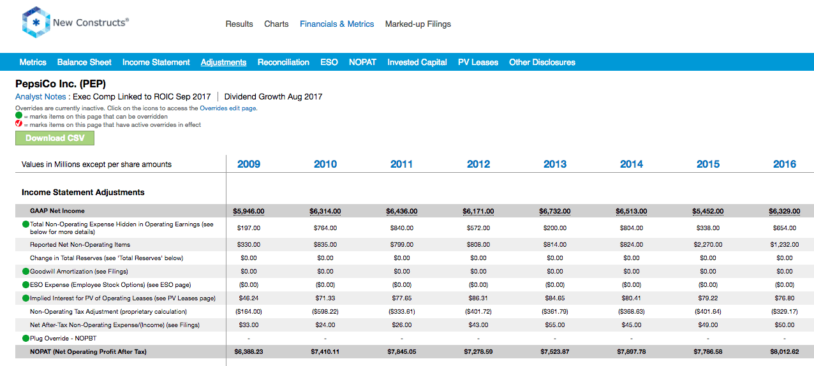Click the green override icon beside Goodwill Amortization
Image resolution: width=814 pixels, height=366 pixels.
[26, 272]
